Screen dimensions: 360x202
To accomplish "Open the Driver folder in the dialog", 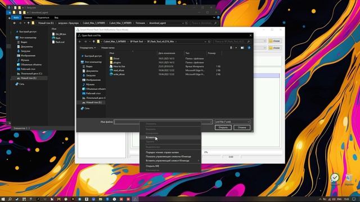I will [115, 58].
